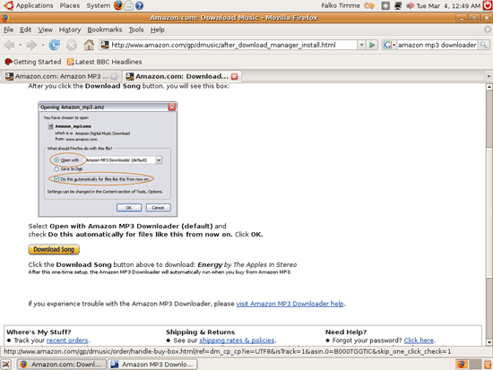Run search with the magnifier icon
The image size is (493, 370).
(483, 45)
